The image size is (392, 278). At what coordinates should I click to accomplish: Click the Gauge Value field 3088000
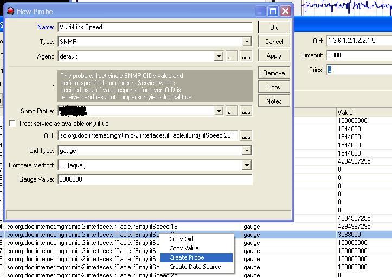155,179
